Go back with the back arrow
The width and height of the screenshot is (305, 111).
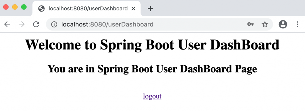tap(7, 24)
